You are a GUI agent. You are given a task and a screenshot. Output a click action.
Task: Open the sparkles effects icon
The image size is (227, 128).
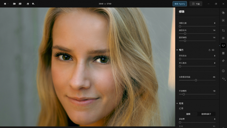[x=223, y=61]
